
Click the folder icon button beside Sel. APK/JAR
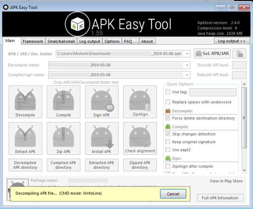pos(239,54)
